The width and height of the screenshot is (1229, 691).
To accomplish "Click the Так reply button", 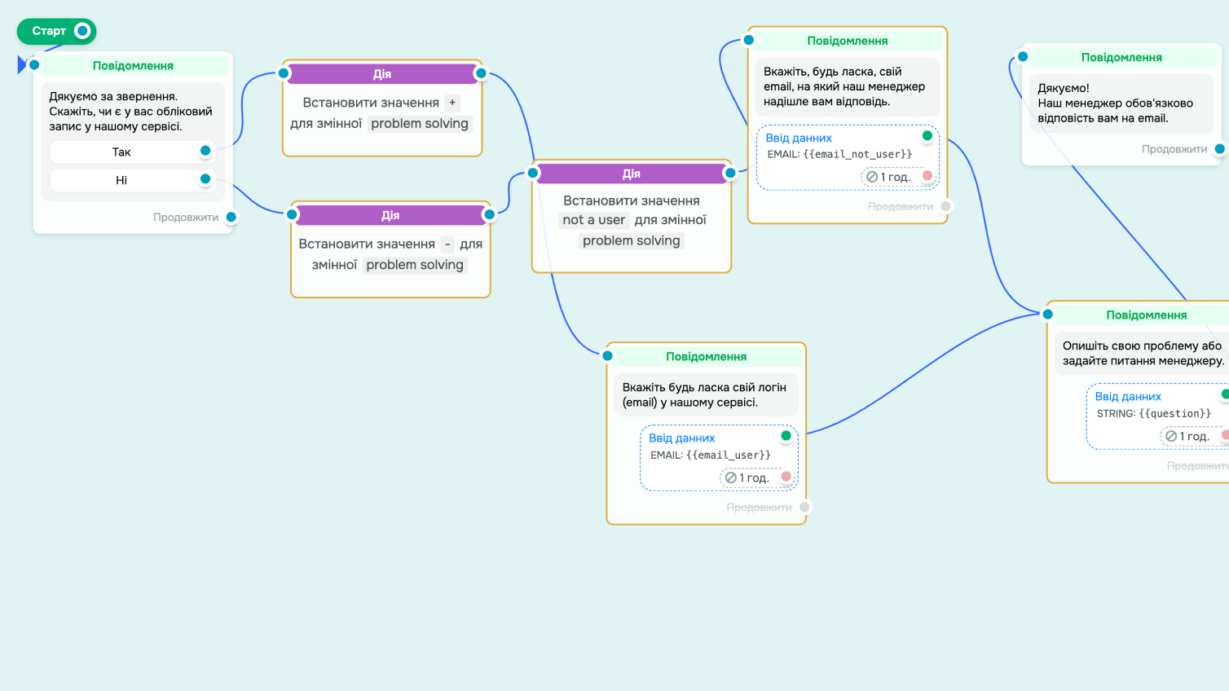I will [121, 152].
